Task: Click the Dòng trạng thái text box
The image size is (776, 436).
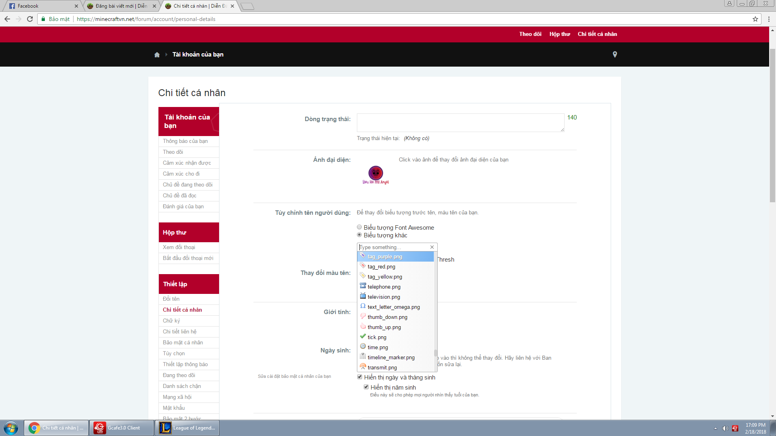Action: click(460, 122)
